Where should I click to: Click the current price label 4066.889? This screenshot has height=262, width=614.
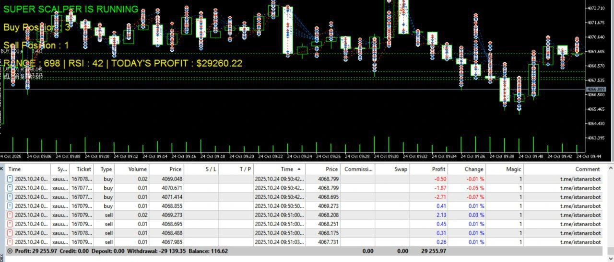pos(596,90)
